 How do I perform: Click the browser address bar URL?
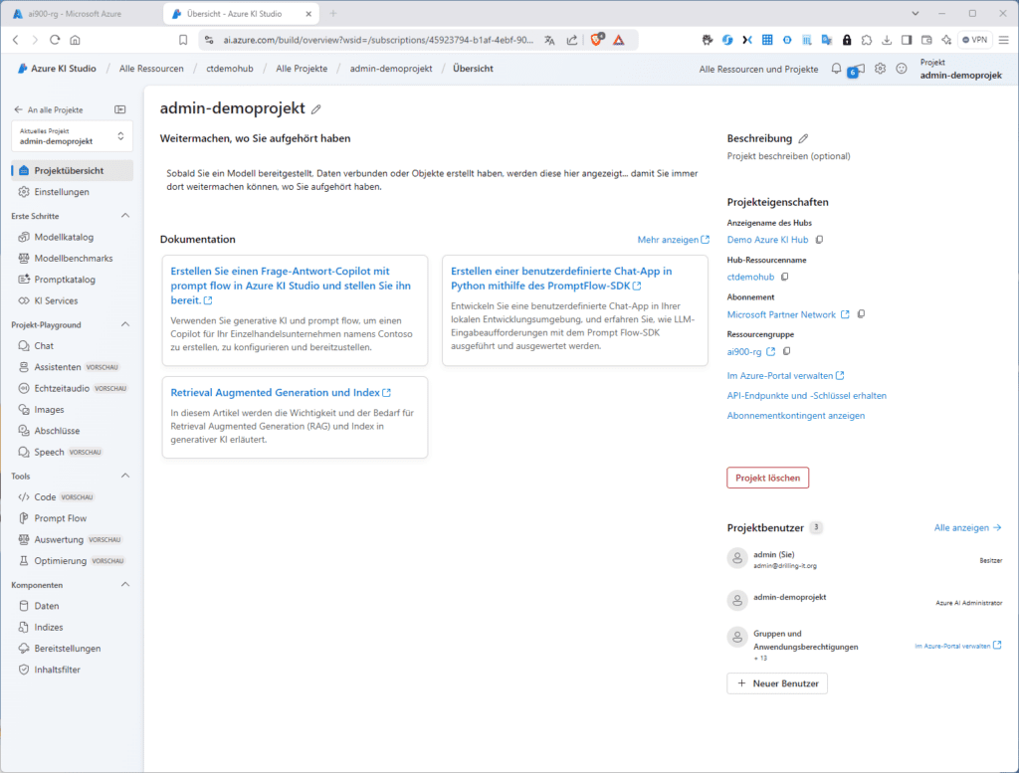378,40
